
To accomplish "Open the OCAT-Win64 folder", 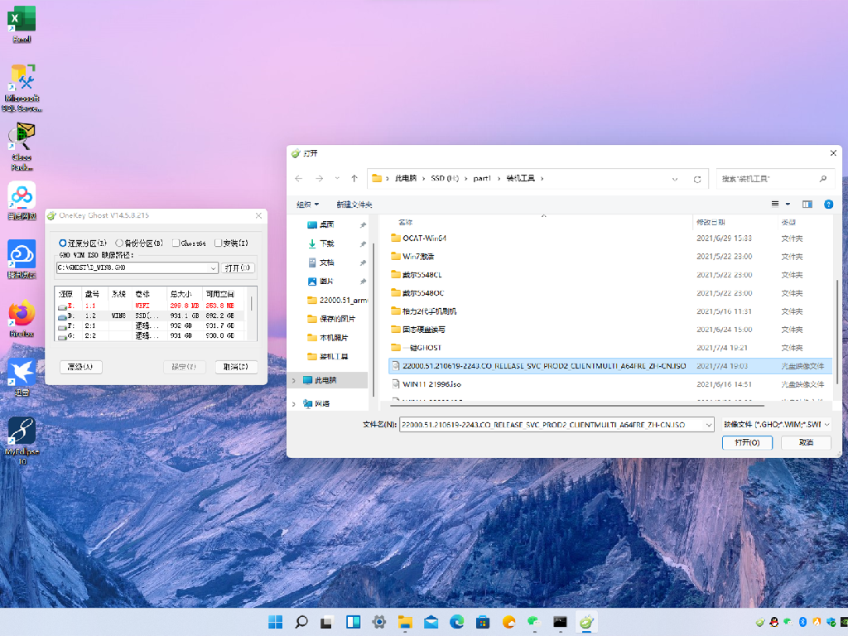I will (424, 238).
